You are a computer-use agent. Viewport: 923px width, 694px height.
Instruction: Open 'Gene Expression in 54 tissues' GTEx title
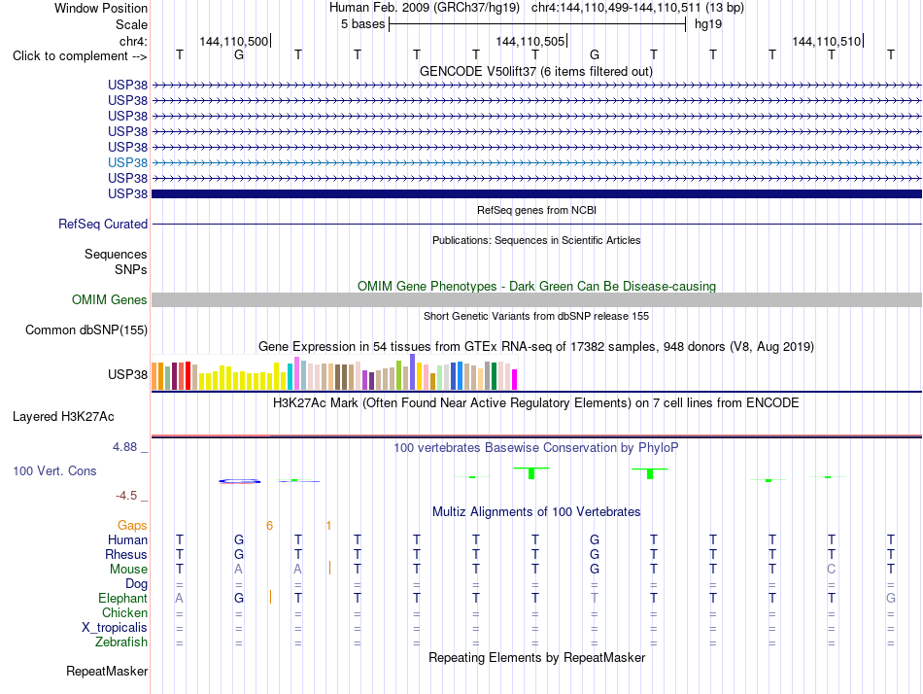click(x=536, y=346)
